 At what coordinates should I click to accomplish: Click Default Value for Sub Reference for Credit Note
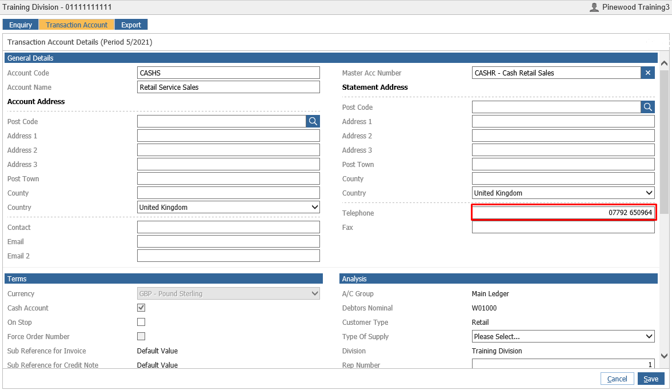157,365
